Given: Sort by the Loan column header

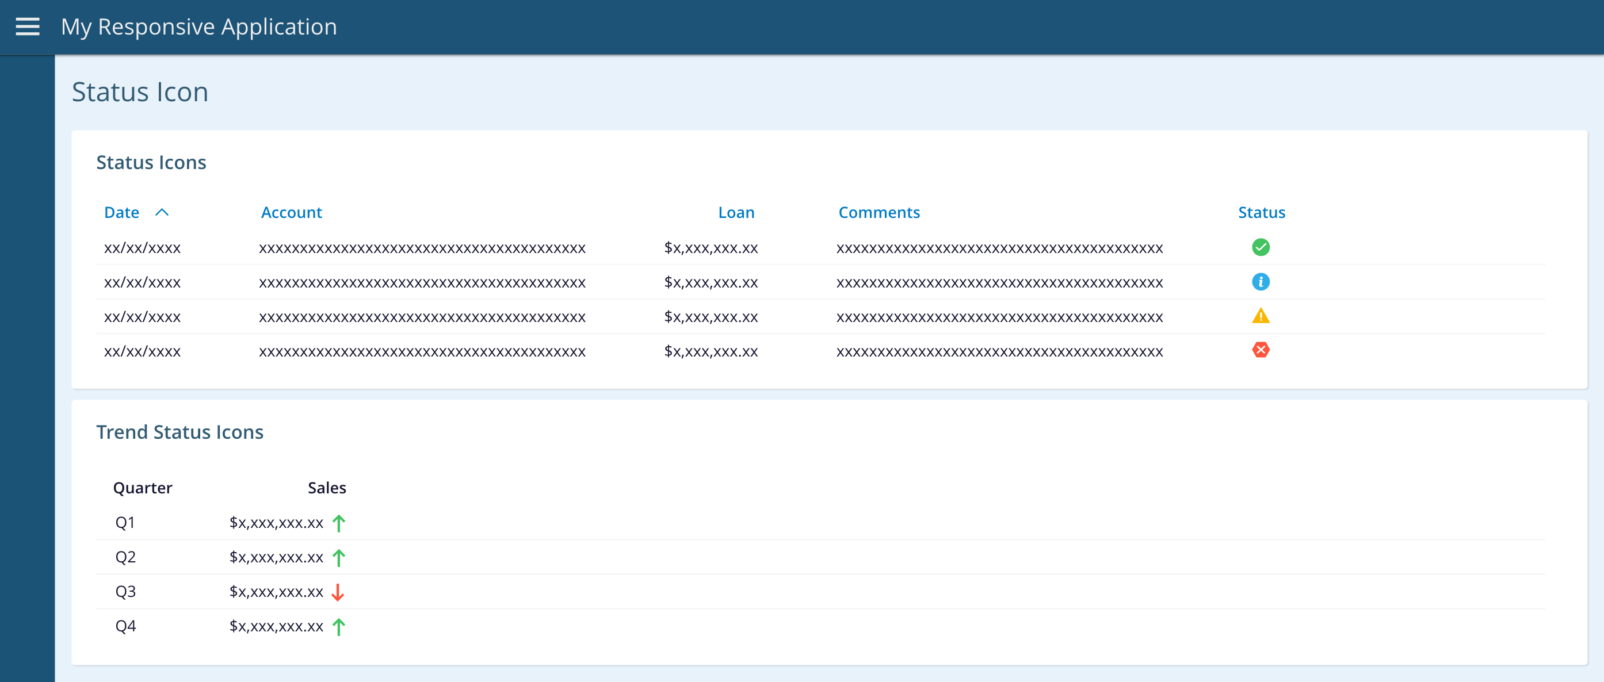Looking at the screenshot, I should point(736,213).
